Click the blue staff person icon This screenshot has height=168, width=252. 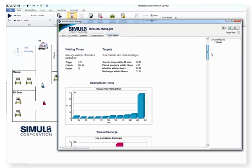(x=43, y=85)
